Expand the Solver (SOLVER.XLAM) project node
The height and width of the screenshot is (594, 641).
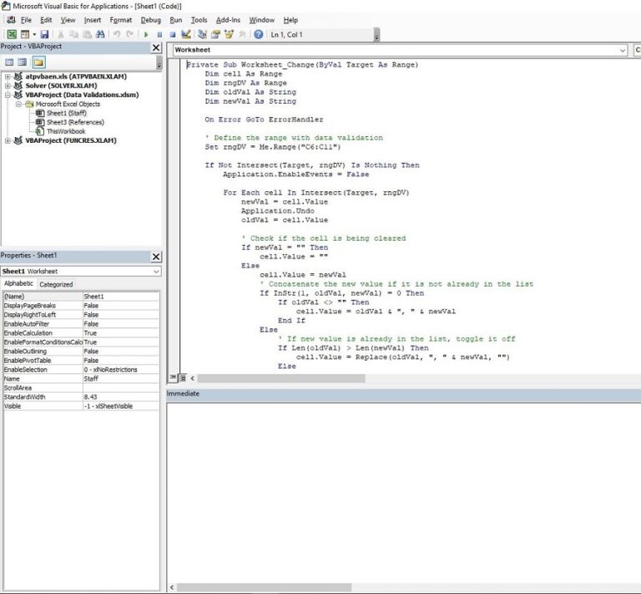point(8,85)
